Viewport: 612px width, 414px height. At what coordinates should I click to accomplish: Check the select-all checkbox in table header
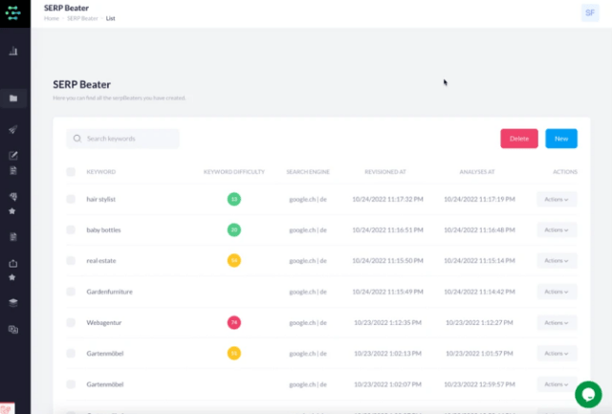tap(71, 172)
